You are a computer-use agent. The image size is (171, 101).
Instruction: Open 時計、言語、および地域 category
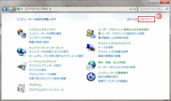(x=112, y=62)
